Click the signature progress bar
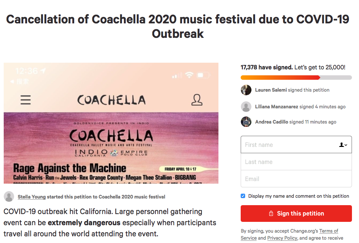359x243 pixels. click(x=296, y=78)
